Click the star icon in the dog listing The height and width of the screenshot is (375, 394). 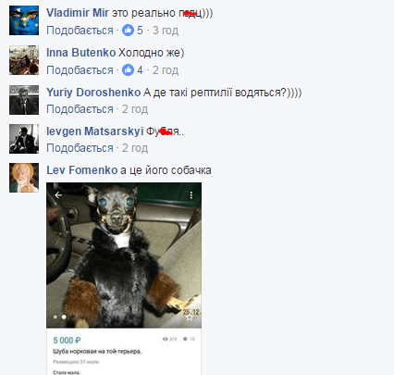(x=185, y=339)
